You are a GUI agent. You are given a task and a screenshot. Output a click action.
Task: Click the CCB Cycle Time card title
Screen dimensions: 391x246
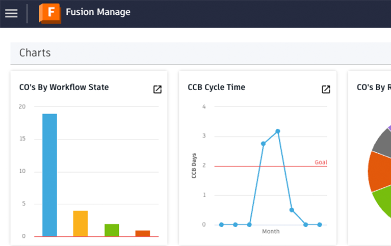[x=216, y=87]
